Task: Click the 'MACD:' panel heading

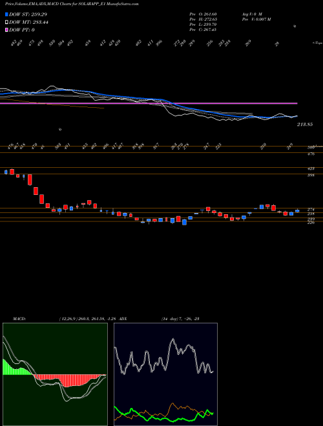Action: pyautogui.click(x=19, y=319)
